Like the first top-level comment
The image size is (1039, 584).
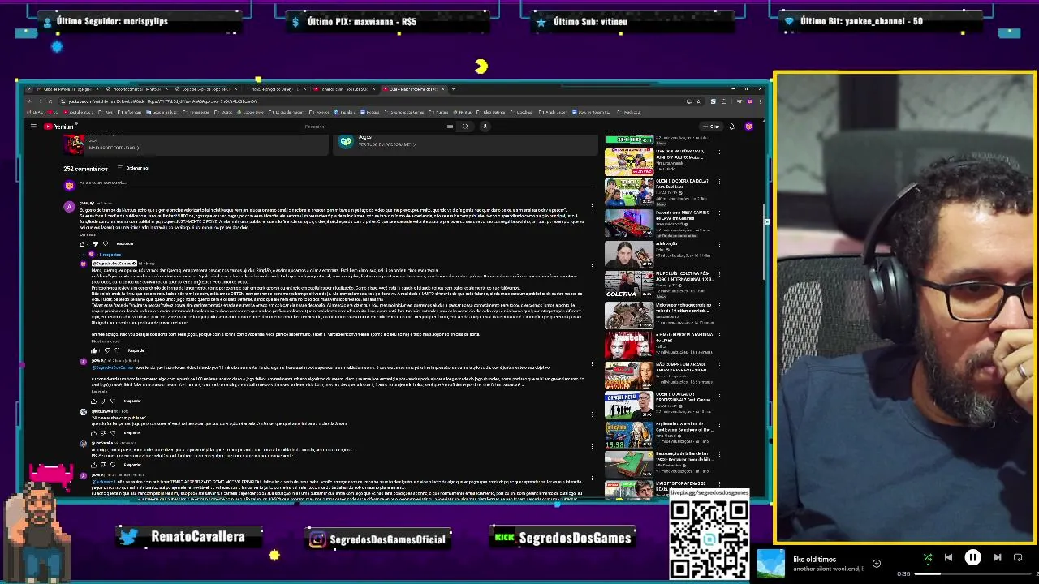click(82, 243)
